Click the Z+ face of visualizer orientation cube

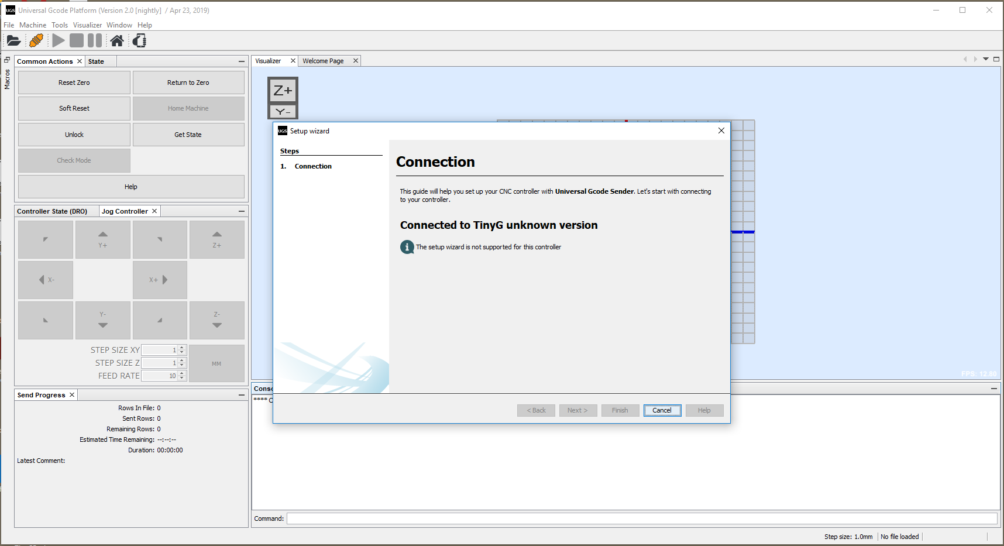283,91
